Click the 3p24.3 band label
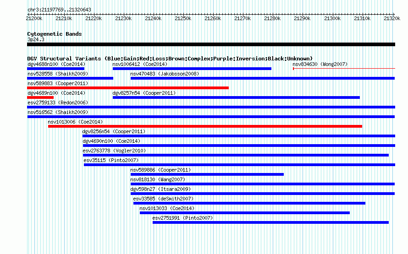 (36, 39)
